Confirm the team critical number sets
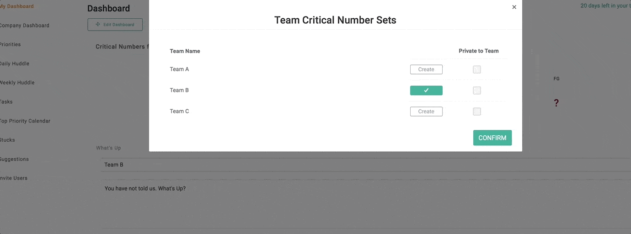The height and width of the screenshot is (234, 631). click(492, 138)
